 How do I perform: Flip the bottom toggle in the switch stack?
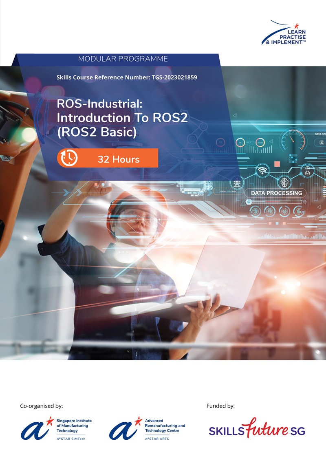(292, 161)
